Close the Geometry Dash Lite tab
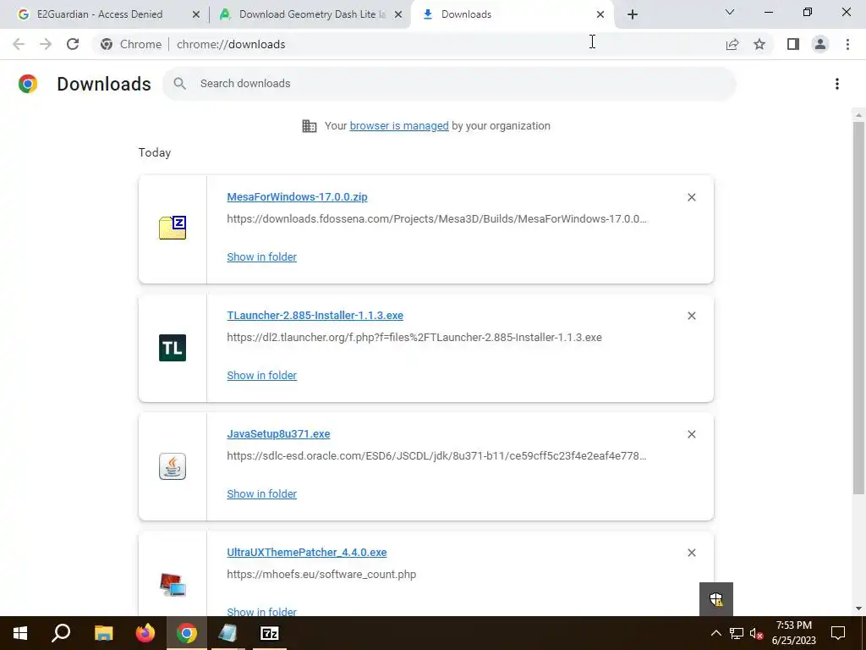866x650 pixels. click(398, 15)
